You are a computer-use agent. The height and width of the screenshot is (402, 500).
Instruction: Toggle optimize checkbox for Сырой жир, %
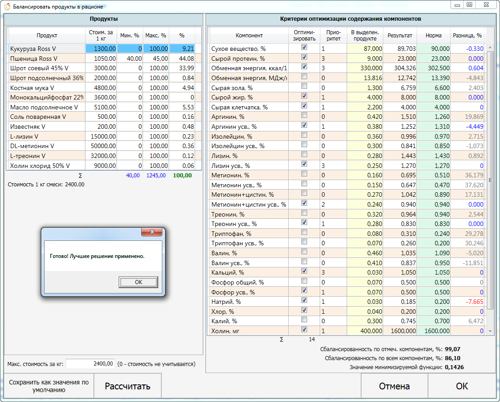coord(304,96)
